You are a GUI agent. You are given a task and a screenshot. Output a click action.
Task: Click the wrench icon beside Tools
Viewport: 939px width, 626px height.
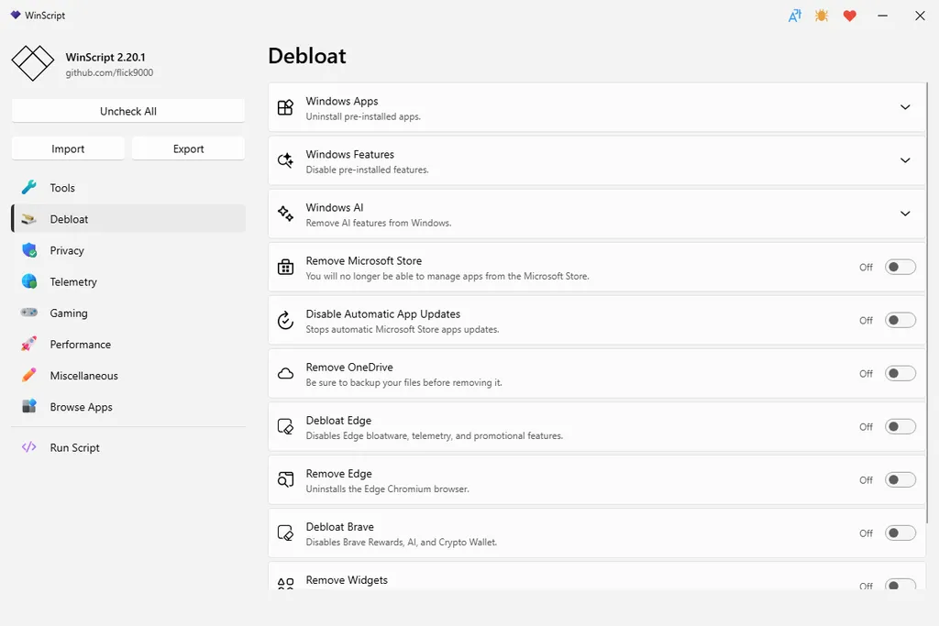click(28, 187)
